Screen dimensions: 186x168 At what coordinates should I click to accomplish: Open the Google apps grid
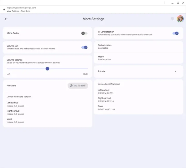pos(172,19)
